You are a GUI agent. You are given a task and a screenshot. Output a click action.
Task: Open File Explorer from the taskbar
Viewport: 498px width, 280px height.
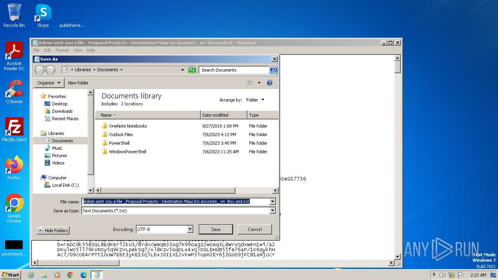click(x=44, y=275)
